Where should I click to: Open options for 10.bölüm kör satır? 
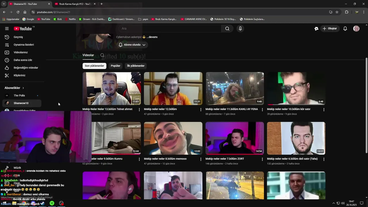(324, 110)
